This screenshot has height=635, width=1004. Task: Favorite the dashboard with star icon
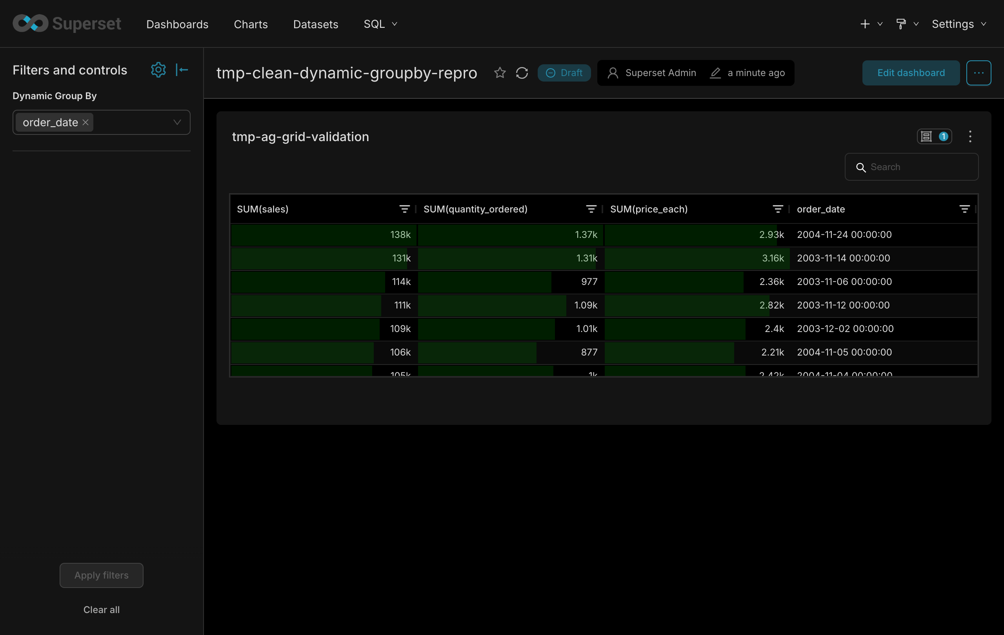pyautogui.click(x=500, y=73)
